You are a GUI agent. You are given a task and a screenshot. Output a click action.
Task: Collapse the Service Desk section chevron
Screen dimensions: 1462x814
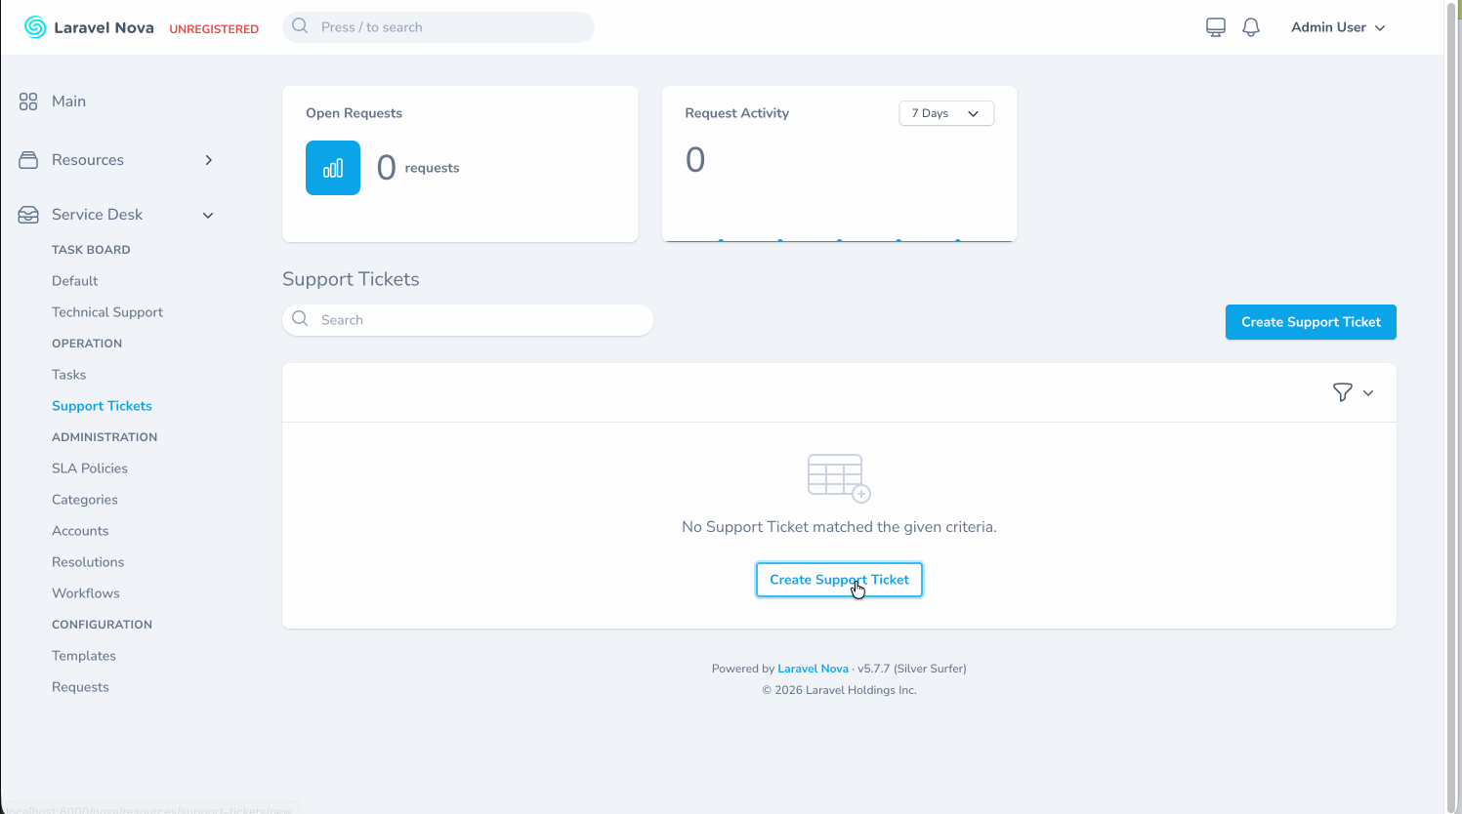(208, 215)
